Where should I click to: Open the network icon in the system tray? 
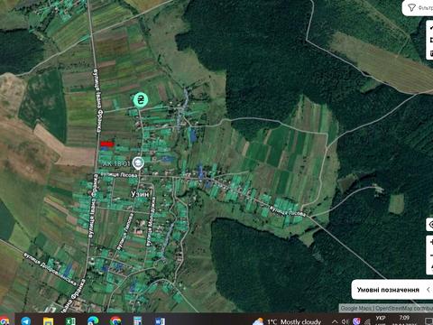367,322
